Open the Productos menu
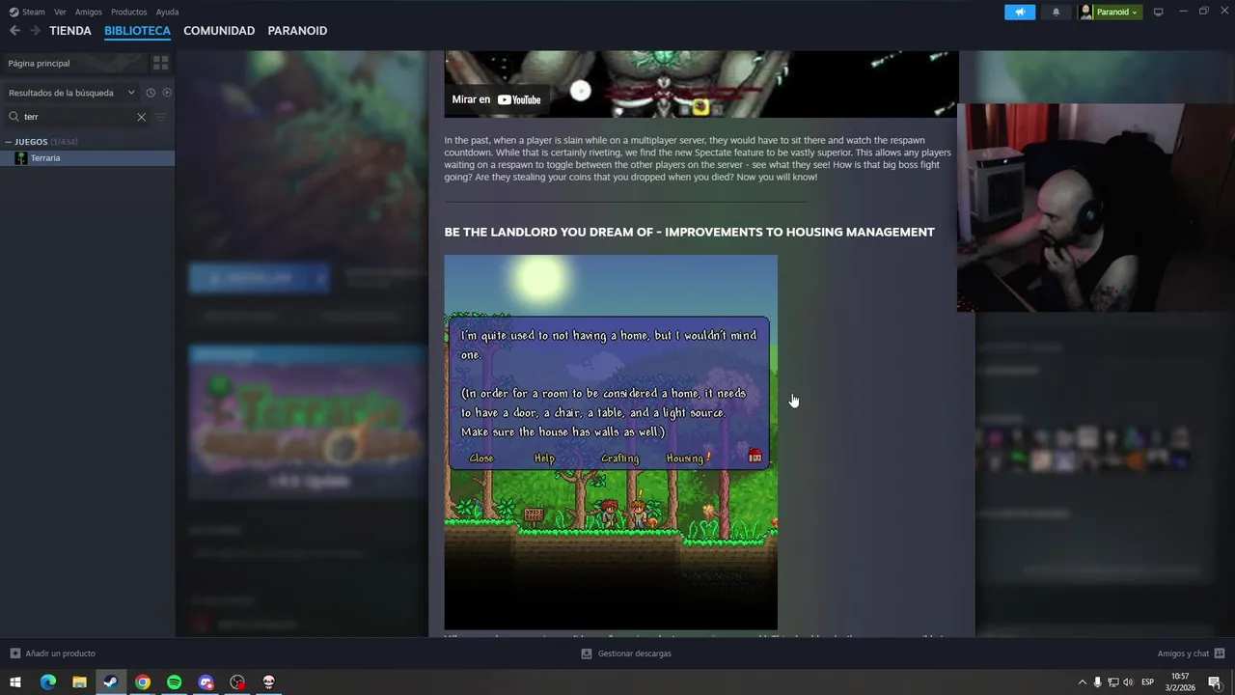The height and width of the screenshot is (695, 1235). pos(128,12)
